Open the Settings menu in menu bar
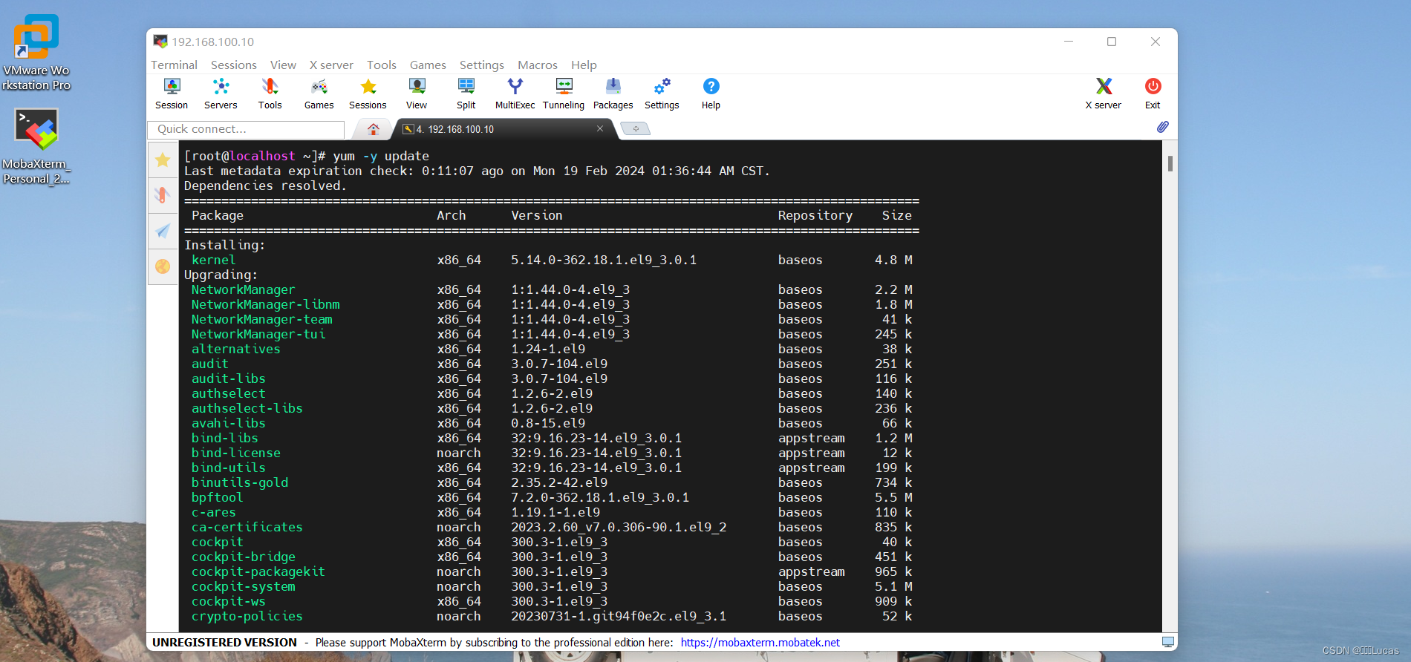The image size is (1411, 662). (x=482, y=65)
